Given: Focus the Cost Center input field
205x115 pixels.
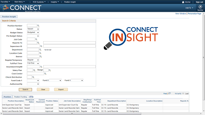Looking at the screenshot, I should [x=36, y=73].
